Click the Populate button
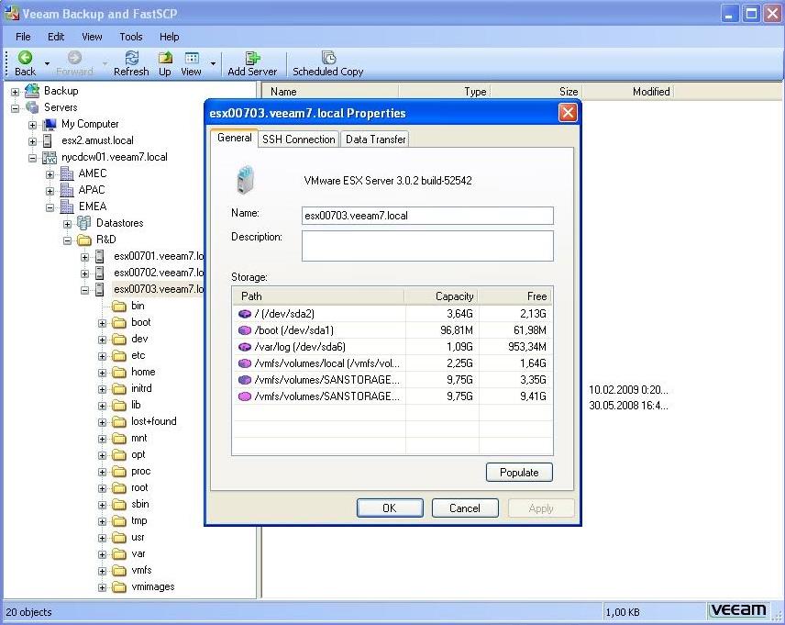 (519, 472)
